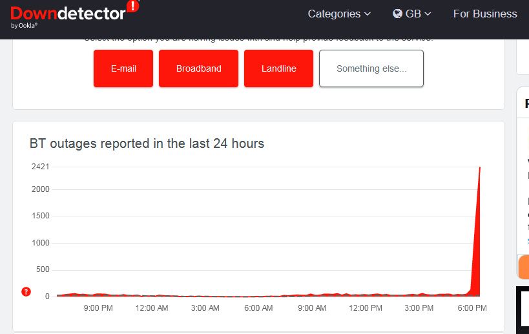The height and width of the screenshot is (334, 529).
Task: Click the chevron arrow next to Categories
Action: coord(368,14)
